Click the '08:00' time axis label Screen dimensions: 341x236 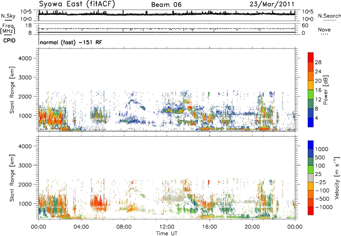[x=124, y=227]
